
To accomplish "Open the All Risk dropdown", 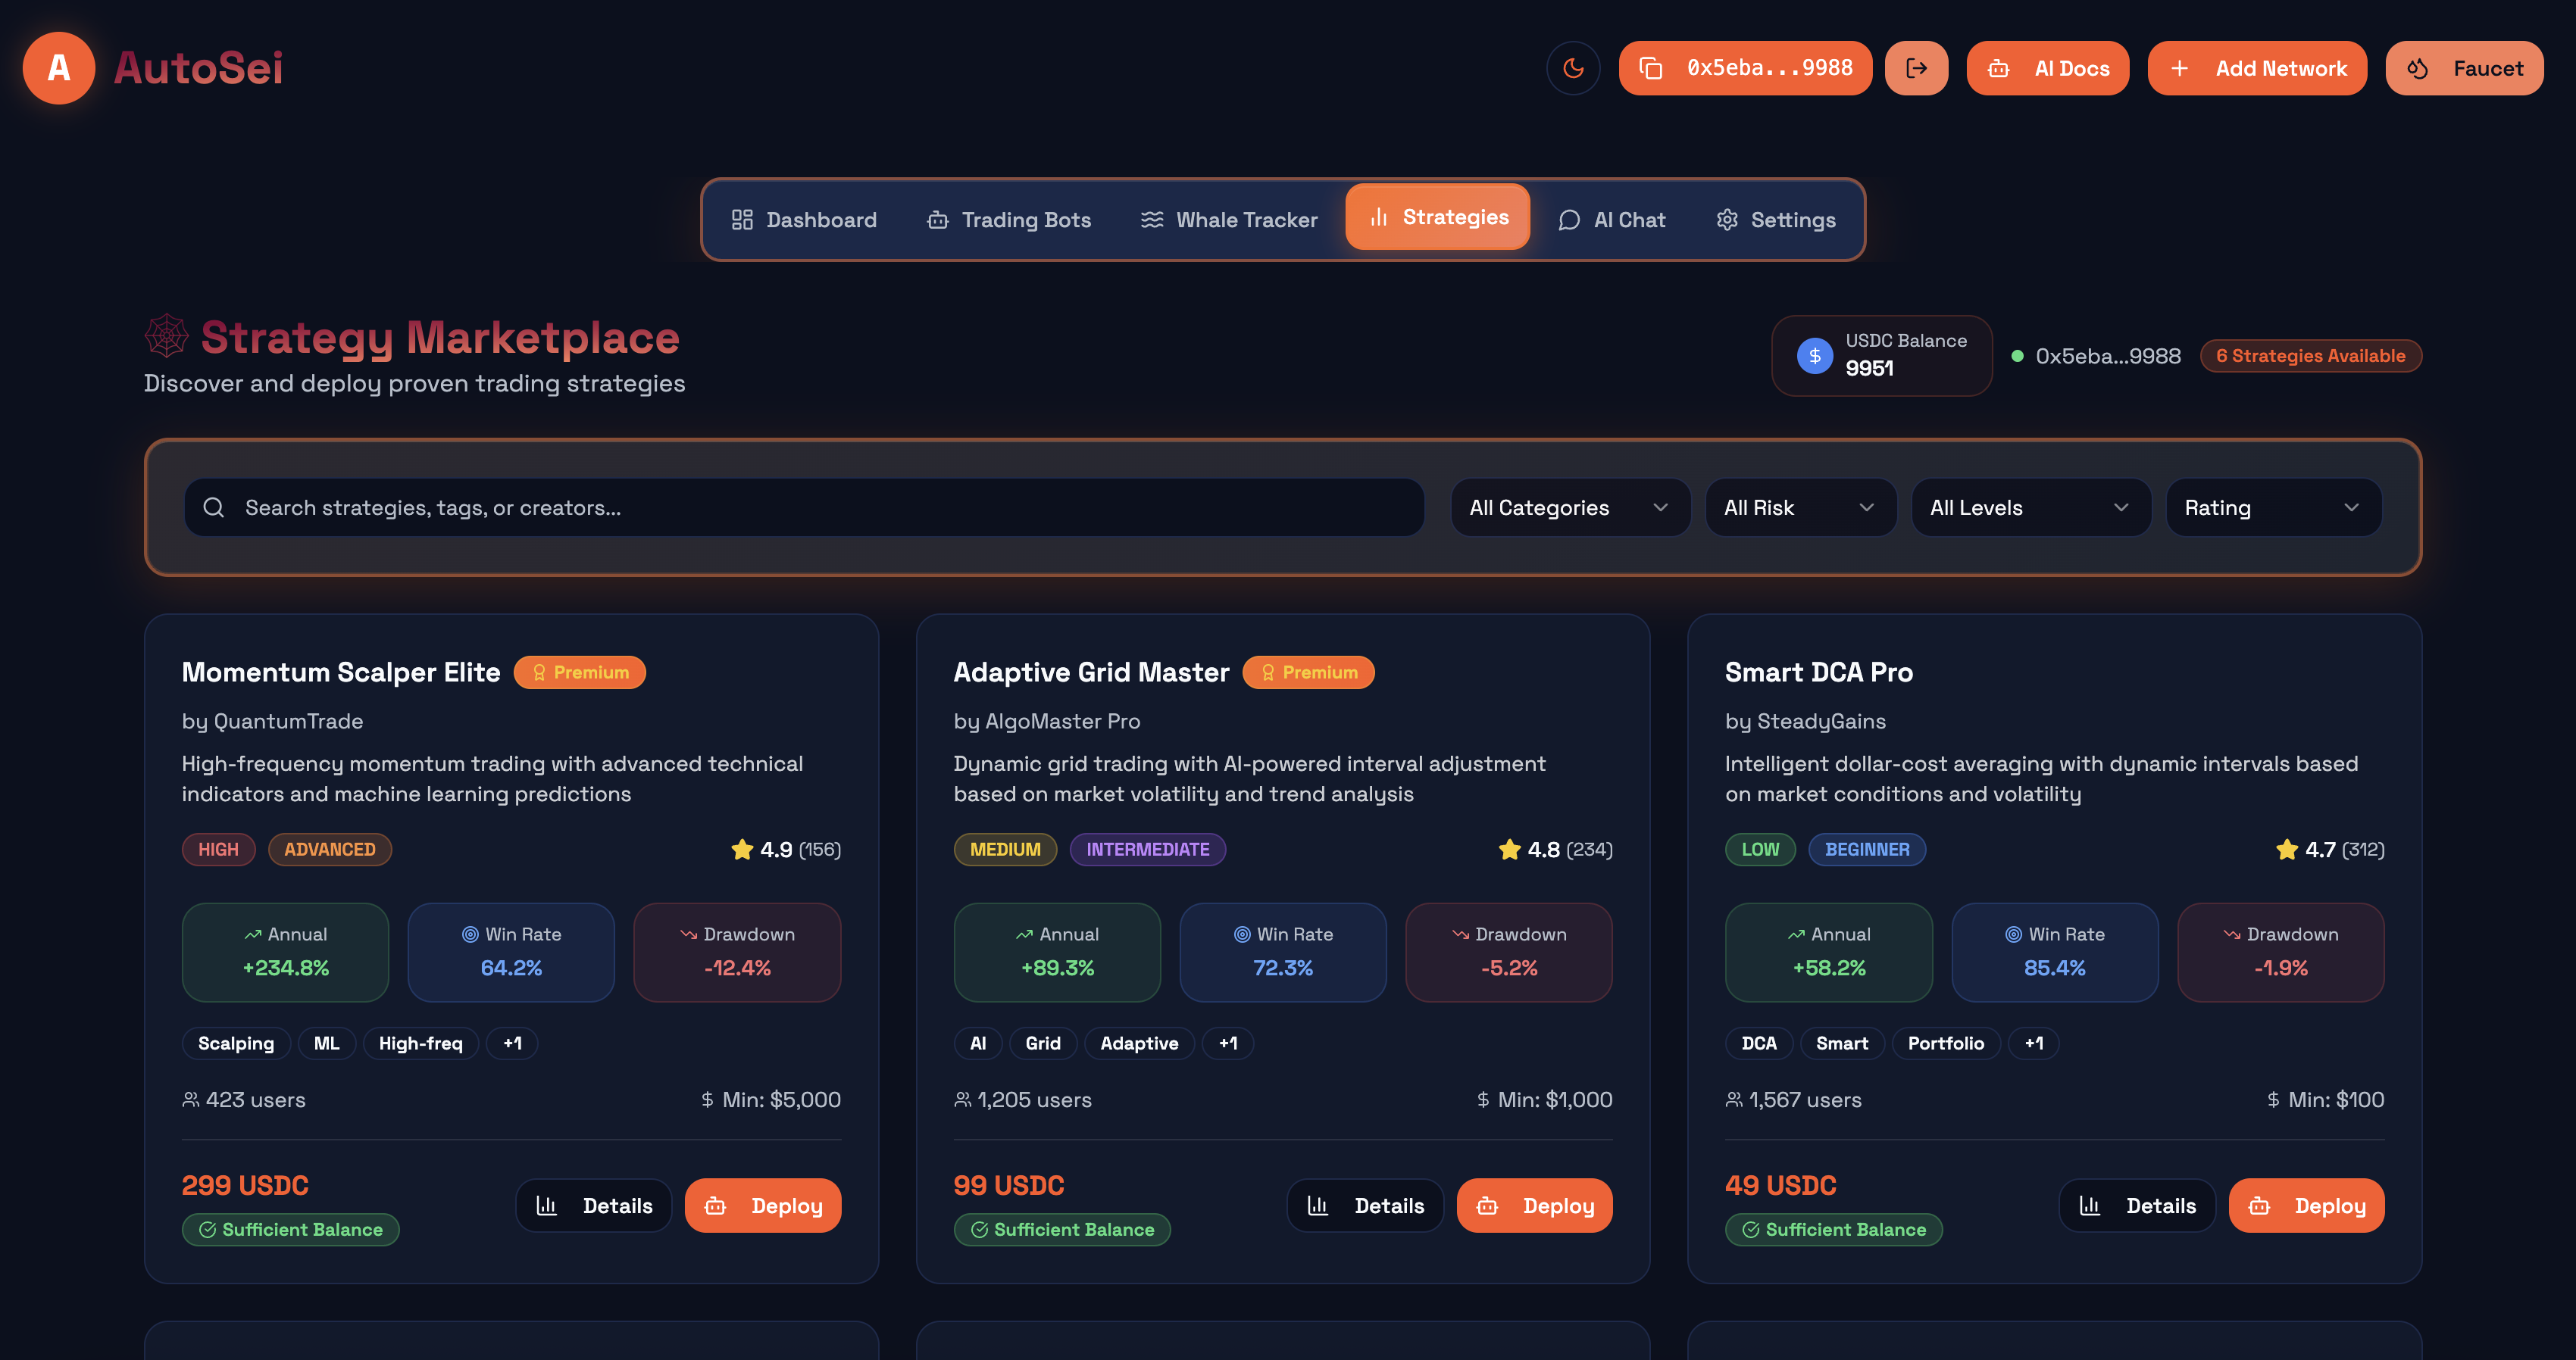I will pyautogui.click(x=1799, y=507).
